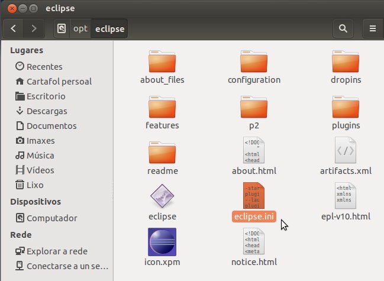Open Imaxes in the sidebar

pos(57,141)
